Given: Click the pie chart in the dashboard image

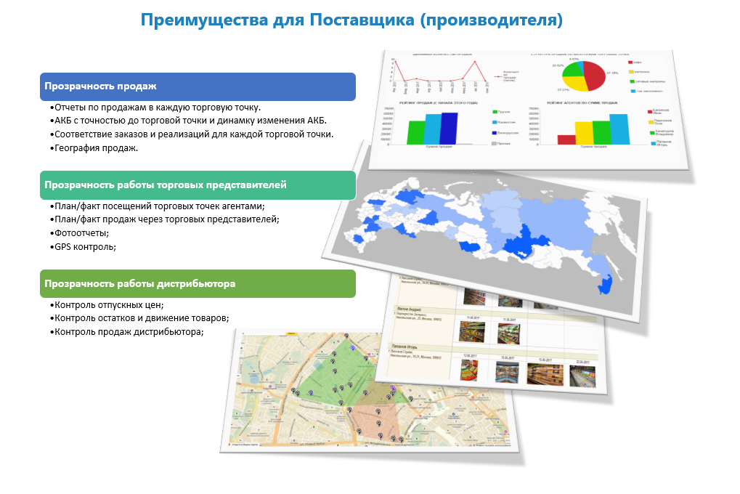Looking at the screenshot, I should coord(583,76).
